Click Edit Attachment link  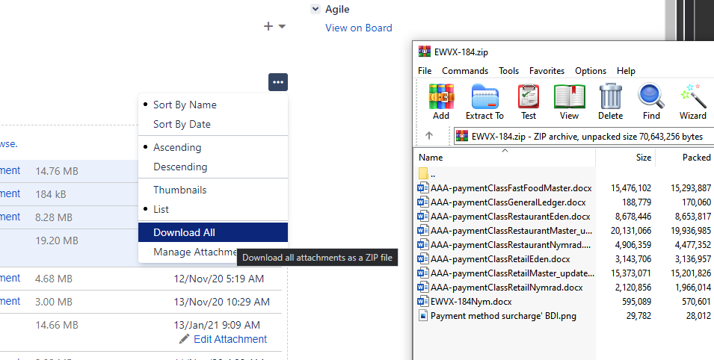pos(230,339)
